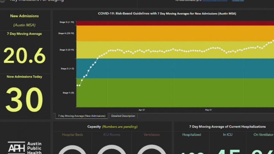Click the In ICU column heading
Image resolution: width=274 pixels, height=154 pixels.
tap(228, 135)
